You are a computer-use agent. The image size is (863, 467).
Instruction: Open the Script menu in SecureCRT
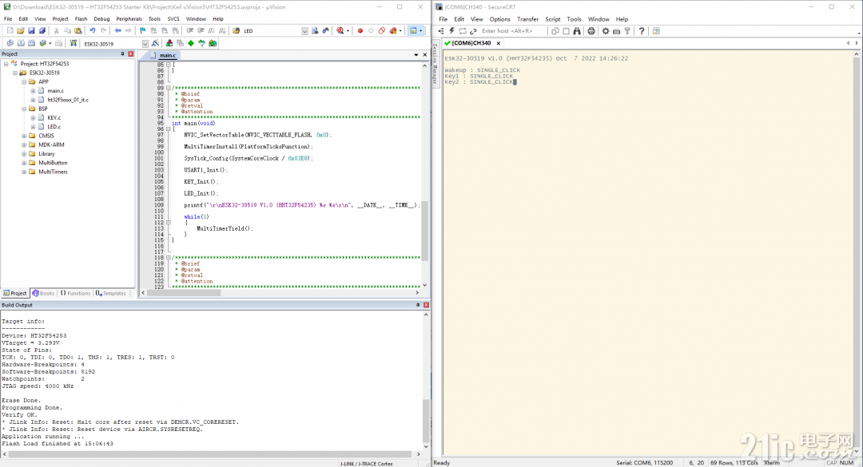tap(553, 19)
